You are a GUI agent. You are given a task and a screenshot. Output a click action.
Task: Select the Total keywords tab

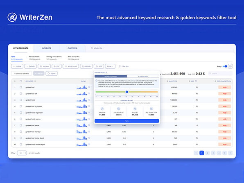(17, 58)
